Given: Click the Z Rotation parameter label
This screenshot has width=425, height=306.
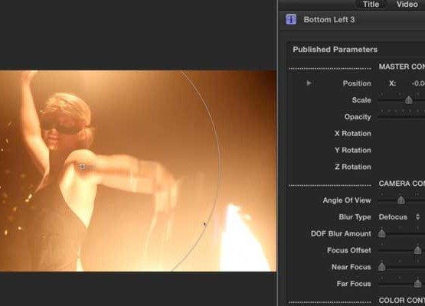Looking at the screenshot, I should 352,167.
